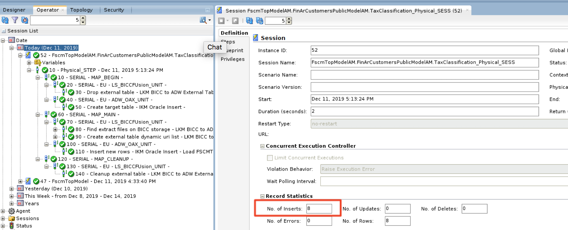Open the Privileges side tab
Viewport: 568px width, 230px height.
click(232, 59)
